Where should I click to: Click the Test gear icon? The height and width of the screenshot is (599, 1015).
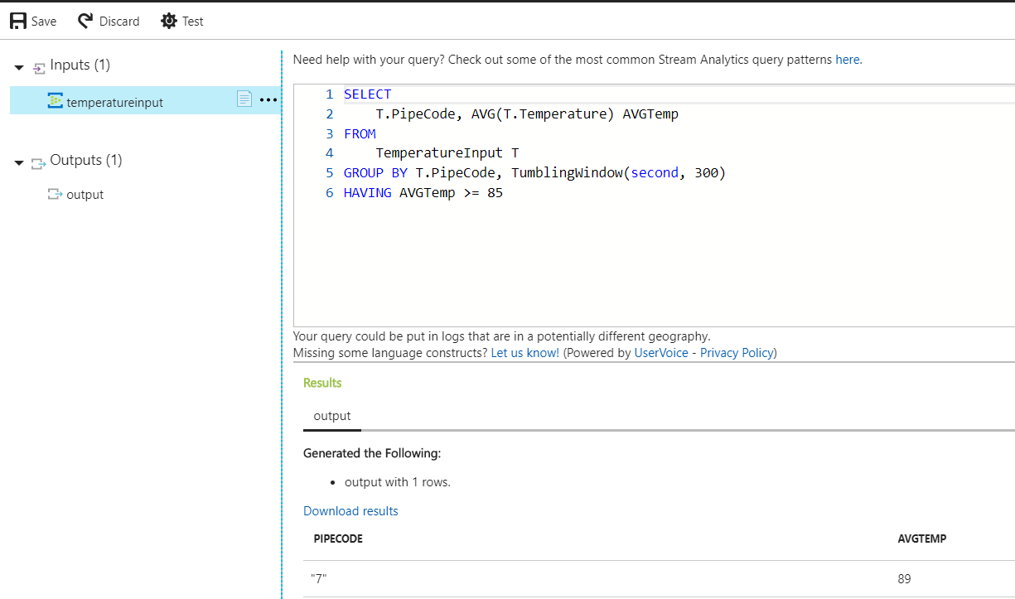[x=169, y=21]
